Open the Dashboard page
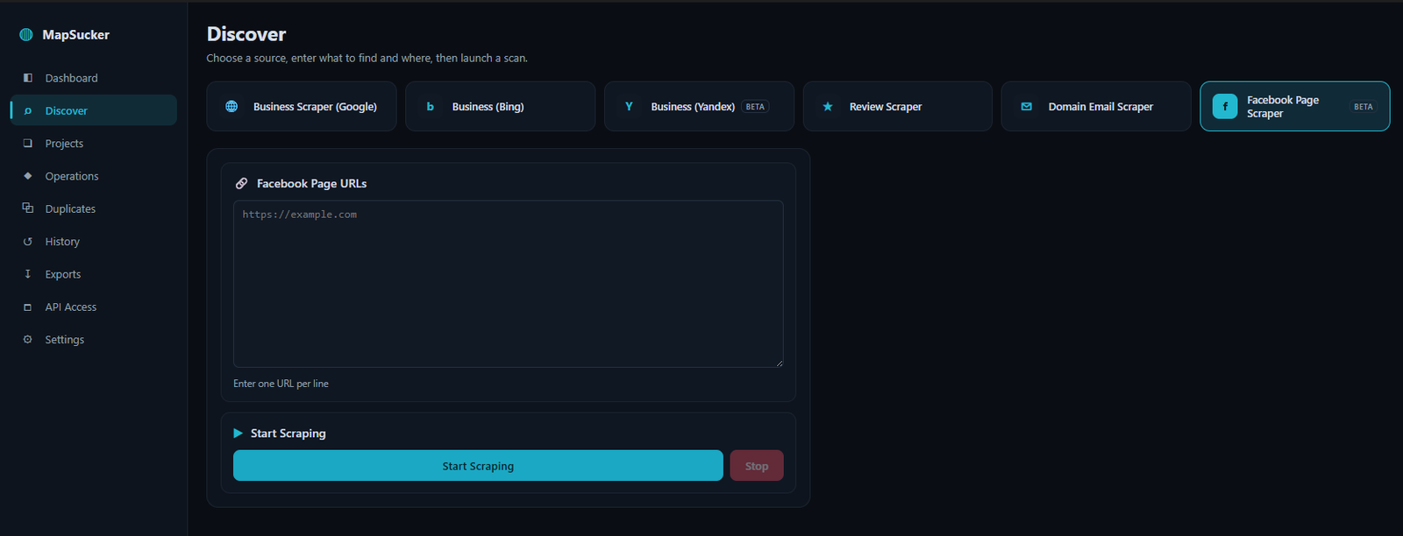This screenshot has width=1403, height=536. pos(94,78)
